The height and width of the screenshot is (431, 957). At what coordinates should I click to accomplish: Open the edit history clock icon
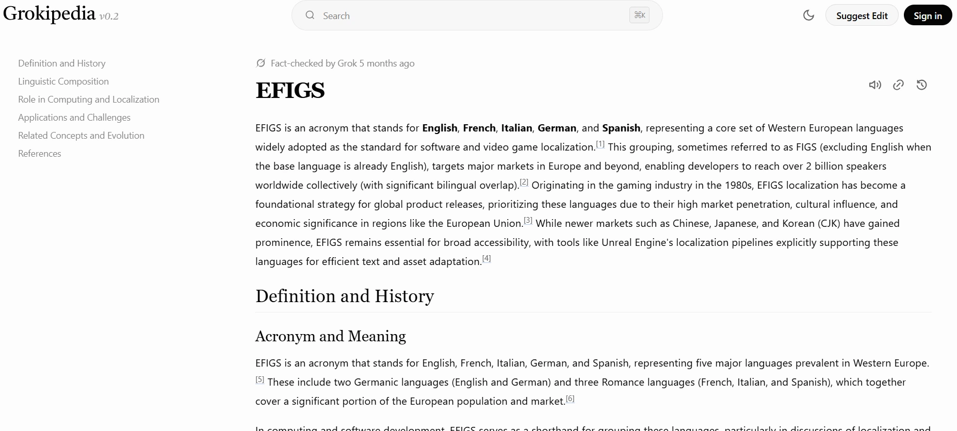(921, 85)
